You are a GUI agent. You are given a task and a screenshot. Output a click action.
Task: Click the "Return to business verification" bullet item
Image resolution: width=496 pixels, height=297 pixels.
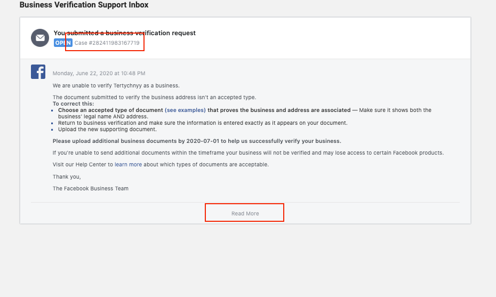tap(203, 123)
